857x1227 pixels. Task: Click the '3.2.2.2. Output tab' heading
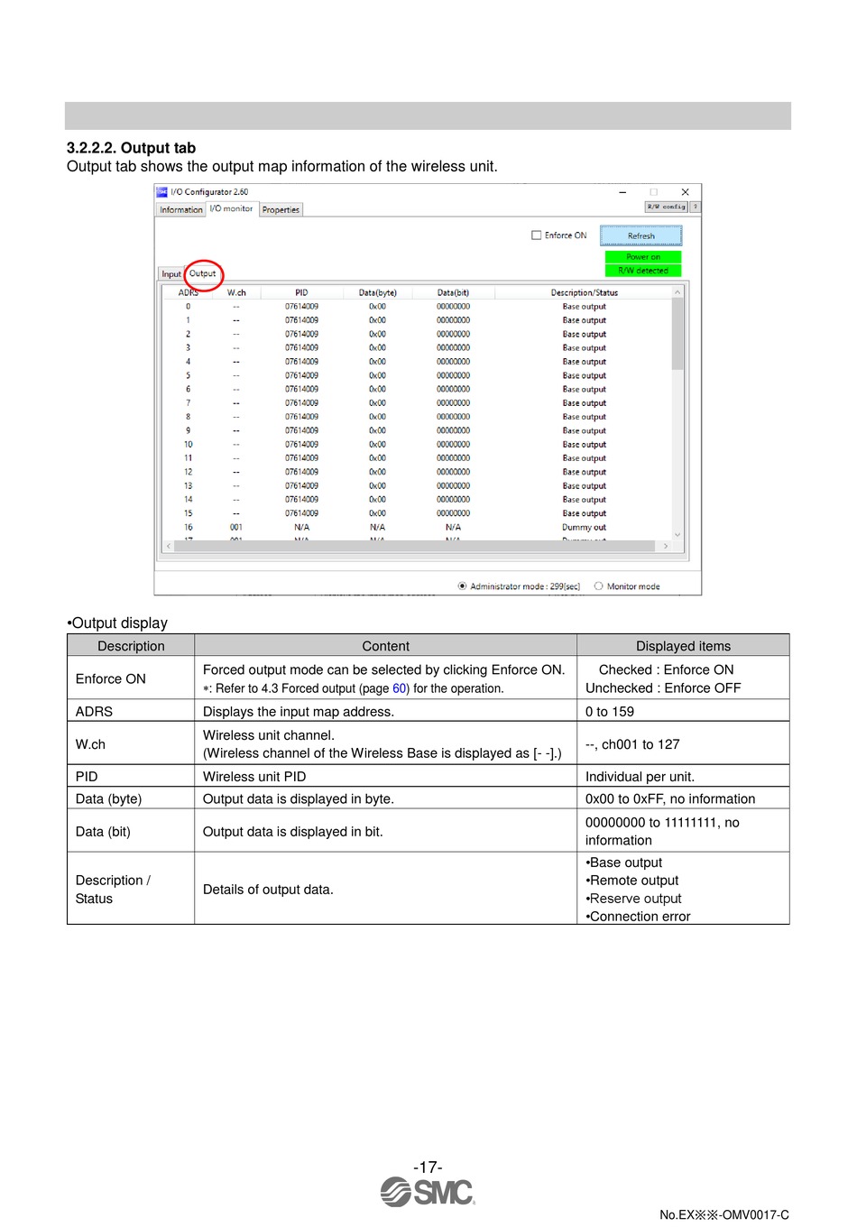pos(131,148)
